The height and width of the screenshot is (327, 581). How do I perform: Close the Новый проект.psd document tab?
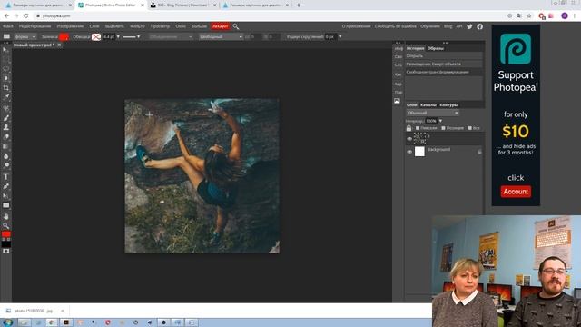pyautogui.click(x=59, y=45)
